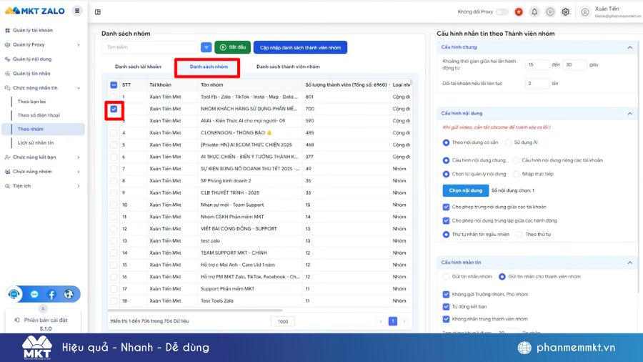Go to page 1 in pagination
The height and width of the screenshot is (362, 643).
click(x=392, y=321)
